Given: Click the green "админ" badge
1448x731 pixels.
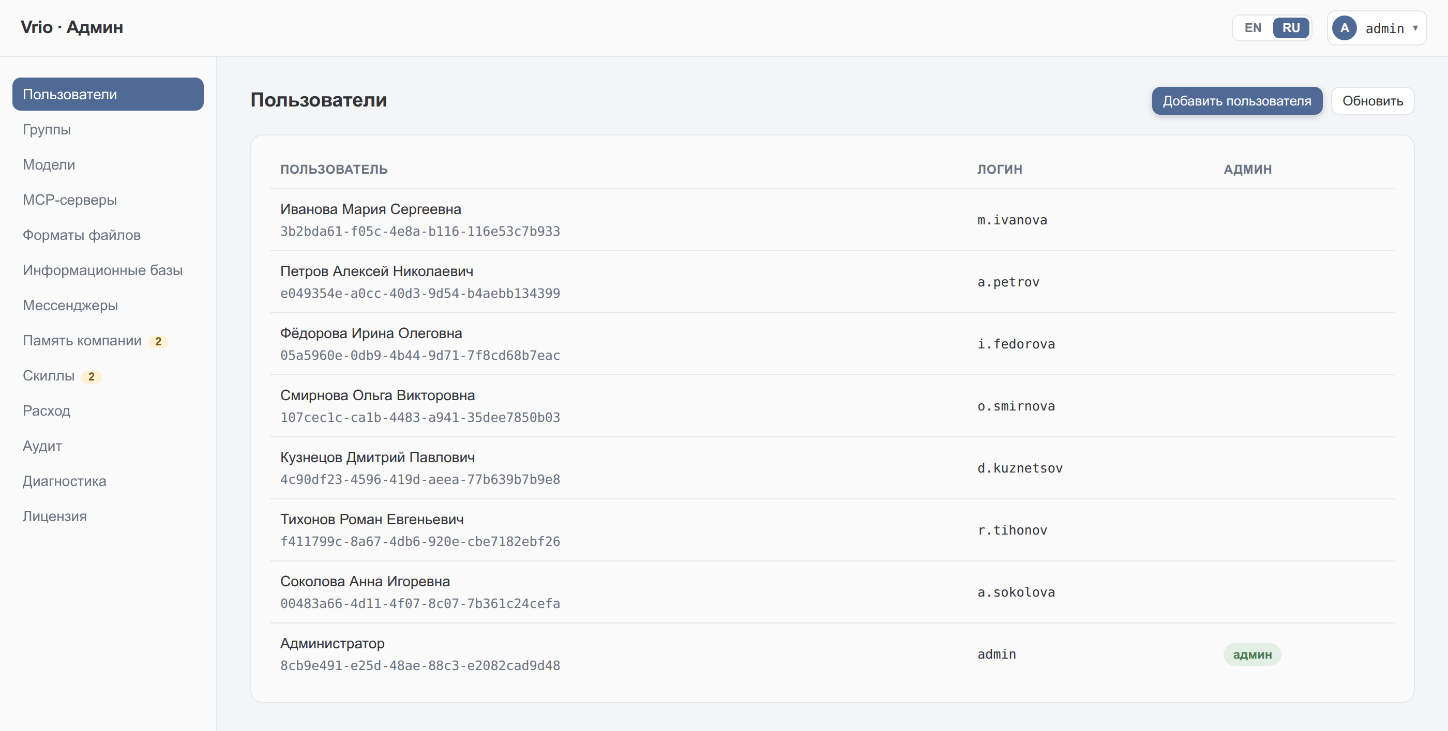Looking at the screenshot, I should click(1252, 654).
